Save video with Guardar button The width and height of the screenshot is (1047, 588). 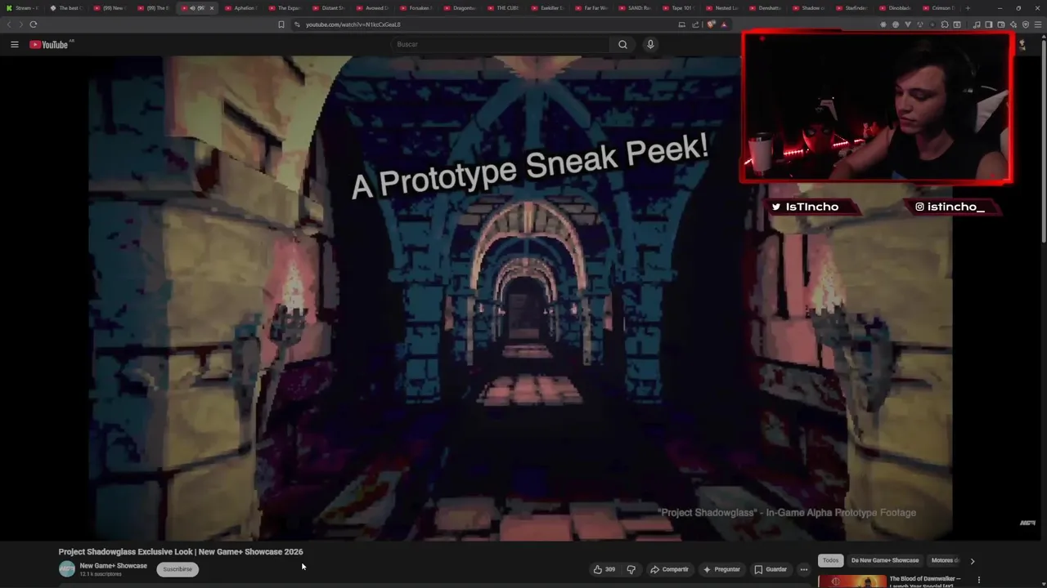pyautogui.click(x=771, y=569)
